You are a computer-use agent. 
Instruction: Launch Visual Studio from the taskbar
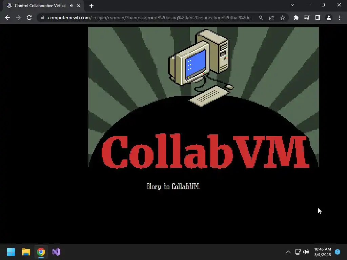point(56,252)
